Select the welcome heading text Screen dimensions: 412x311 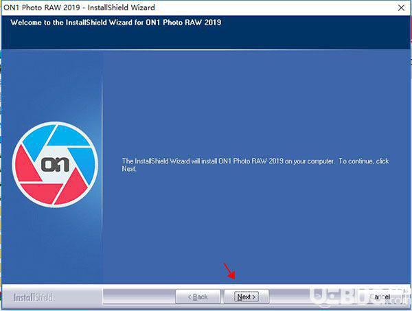coord(115,23)
